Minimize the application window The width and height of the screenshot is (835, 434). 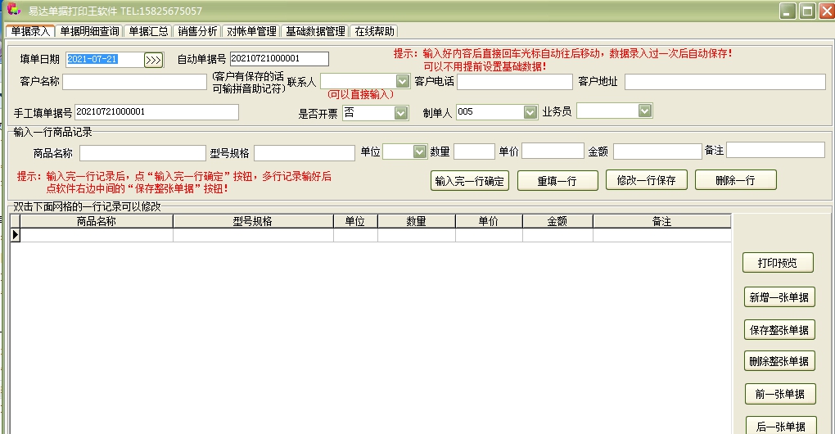pos(788,11)
